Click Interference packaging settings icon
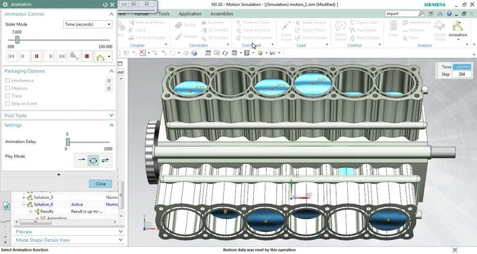Viewport: 477px width, 254px height. [x=109, y=81]
